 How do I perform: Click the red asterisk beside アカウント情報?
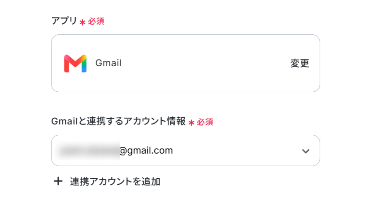[191, 122]
